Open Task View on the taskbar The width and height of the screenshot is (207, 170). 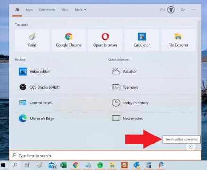coord(26,165)
